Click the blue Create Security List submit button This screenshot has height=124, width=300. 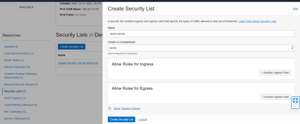(121, 119)
